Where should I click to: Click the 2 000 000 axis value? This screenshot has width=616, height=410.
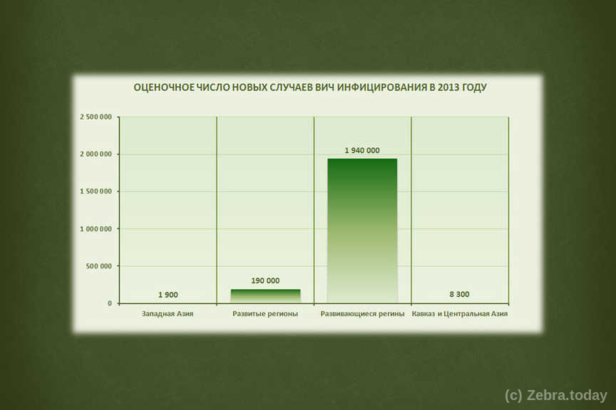point(95,154)
